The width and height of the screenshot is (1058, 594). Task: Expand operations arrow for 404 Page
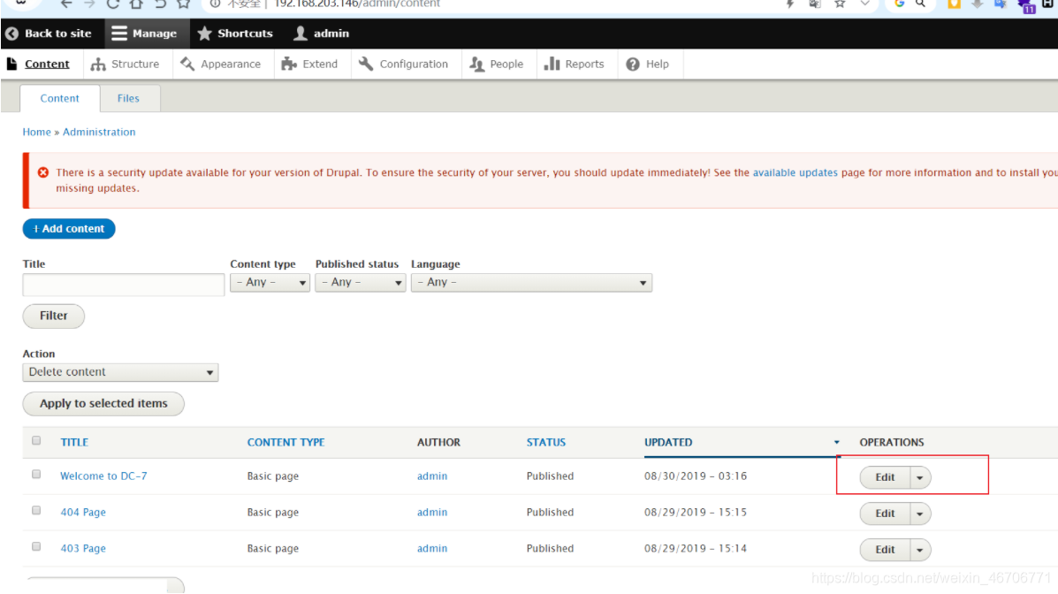920,514
